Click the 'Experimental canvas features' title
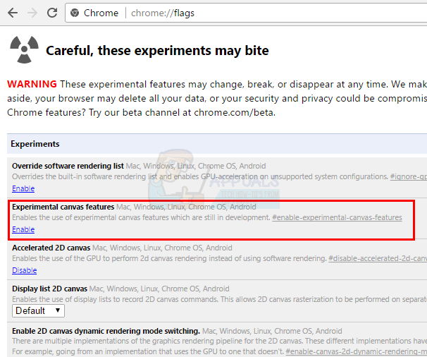 (x=63, y=207)
